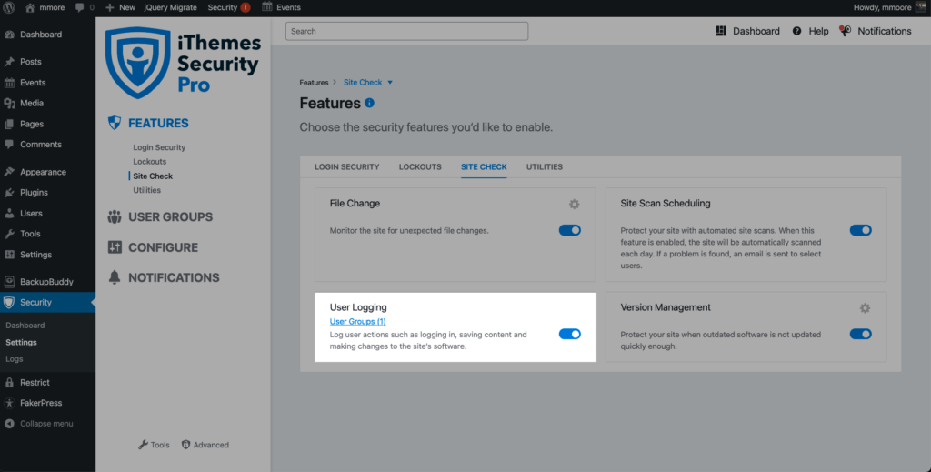Viewport: 931px width, 472px height.
Task: Open Settings under Security submenu
Action: point(22,343)
